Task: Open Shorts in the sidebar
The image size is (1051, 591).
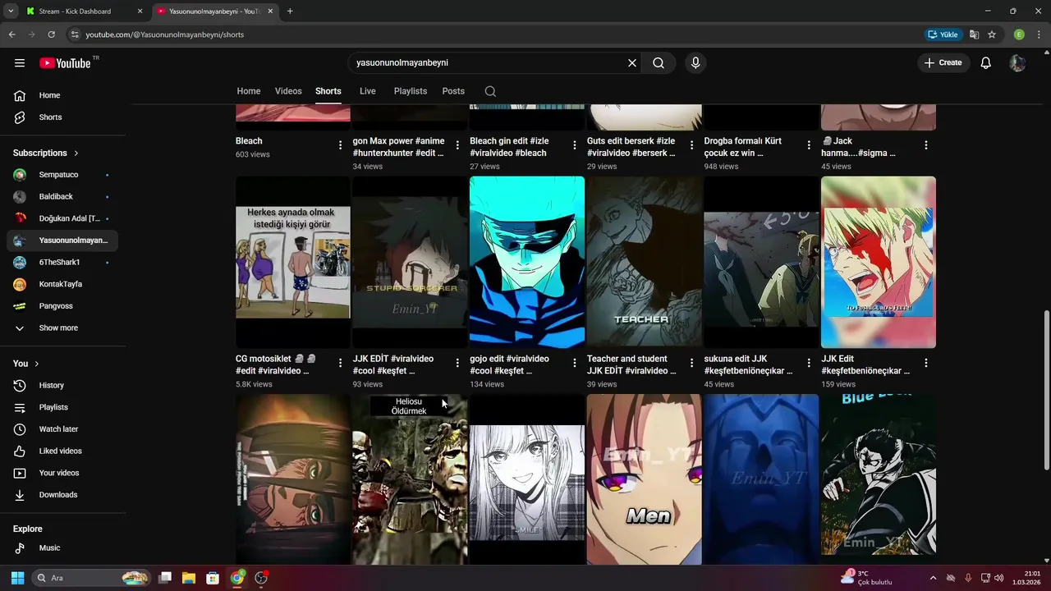Action: [x=62, y=117]
